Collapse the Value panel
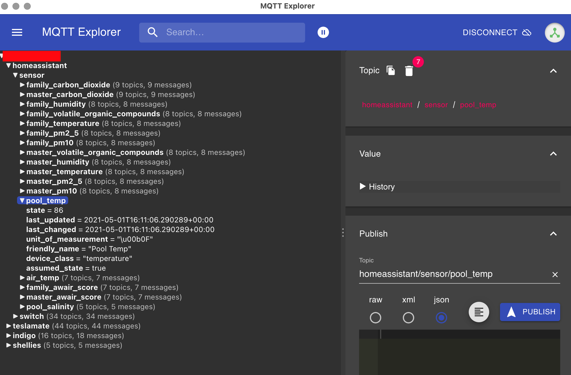Viewport: 571px width, 375px height. pyautogui.click(x=553, y=154)
